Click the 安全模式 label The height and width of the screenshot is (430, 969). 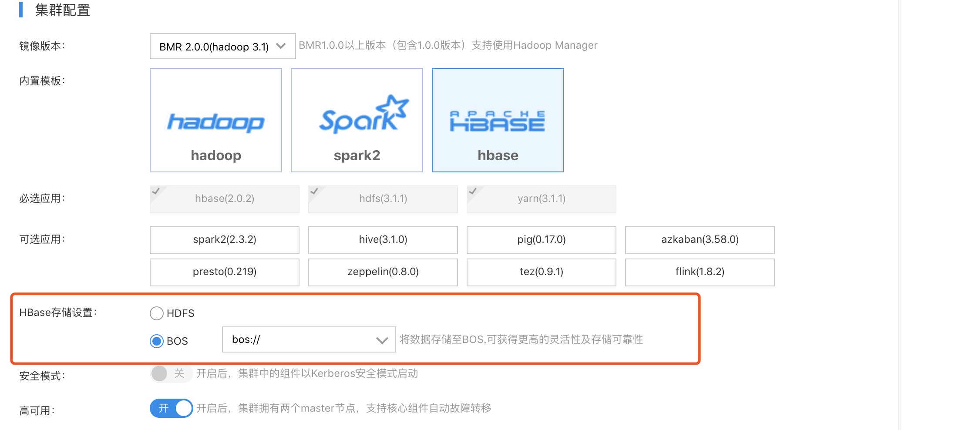point(42,376)
